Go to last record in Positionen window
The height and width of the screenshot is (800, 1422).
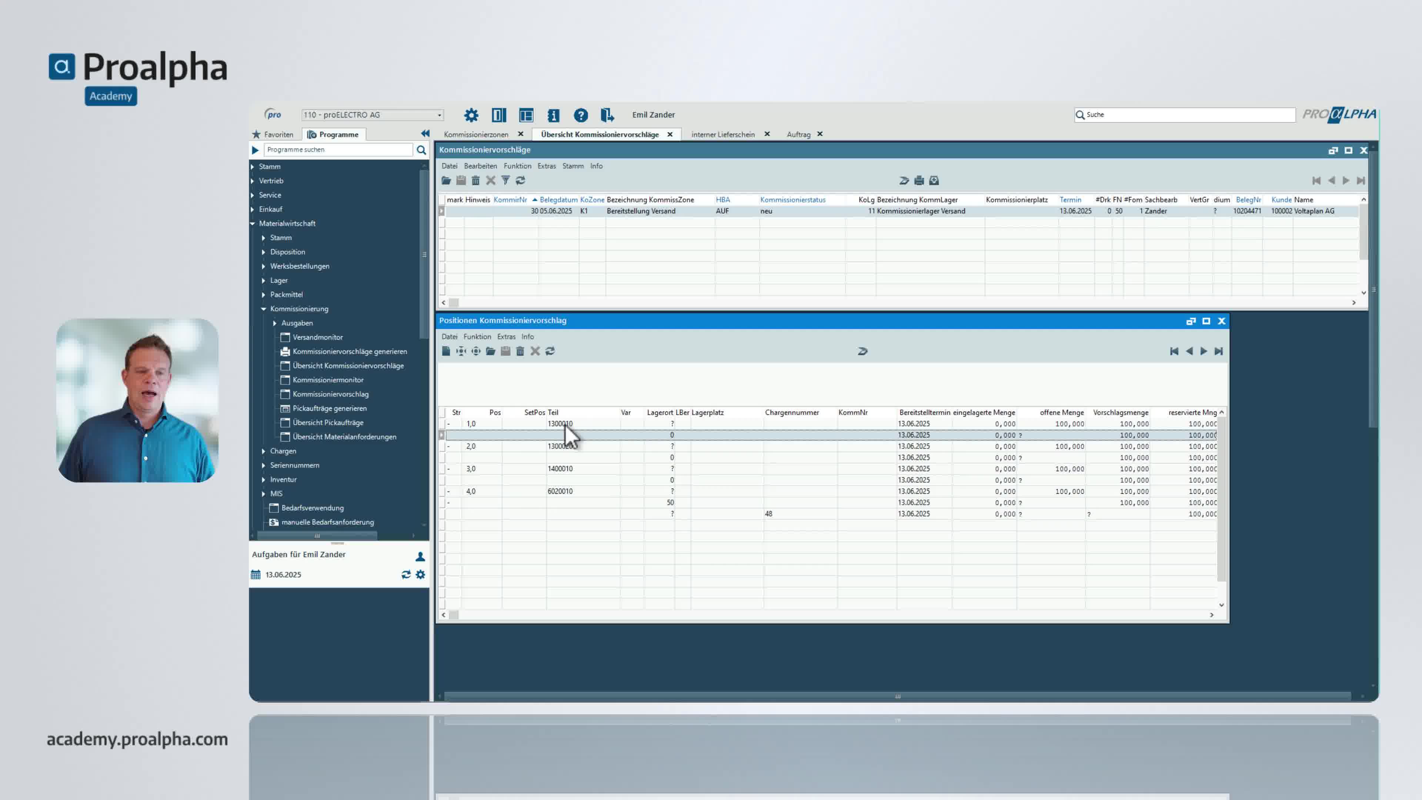point(1218,351)
